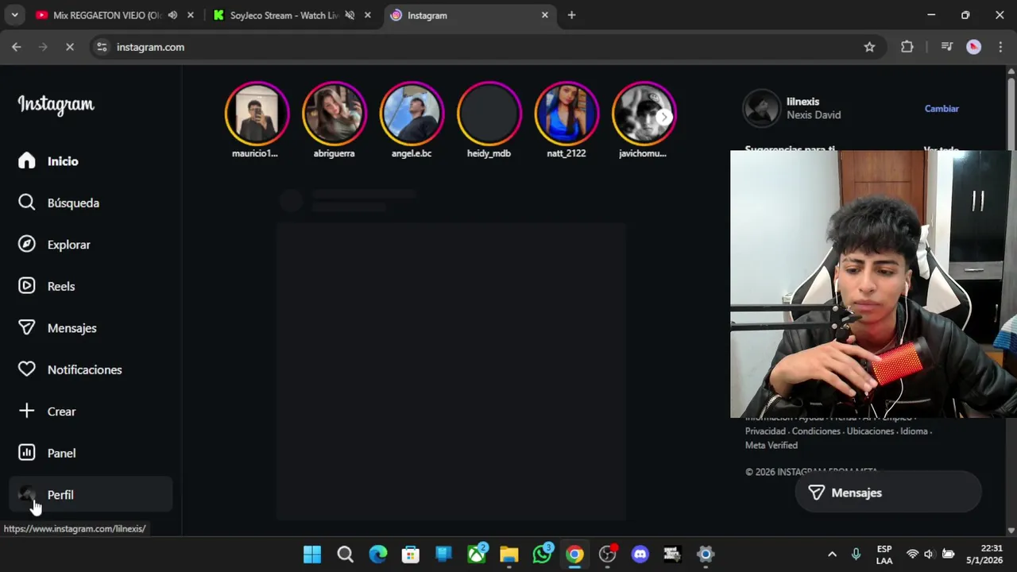Open the Notificaciones heart icon
1017x572 pixels.
click(x=26, y=369)
